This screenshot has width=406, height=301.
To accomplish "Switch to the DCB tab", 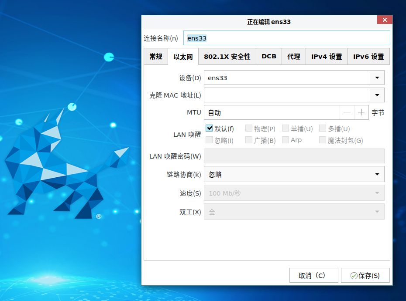I will pos(269,57).
